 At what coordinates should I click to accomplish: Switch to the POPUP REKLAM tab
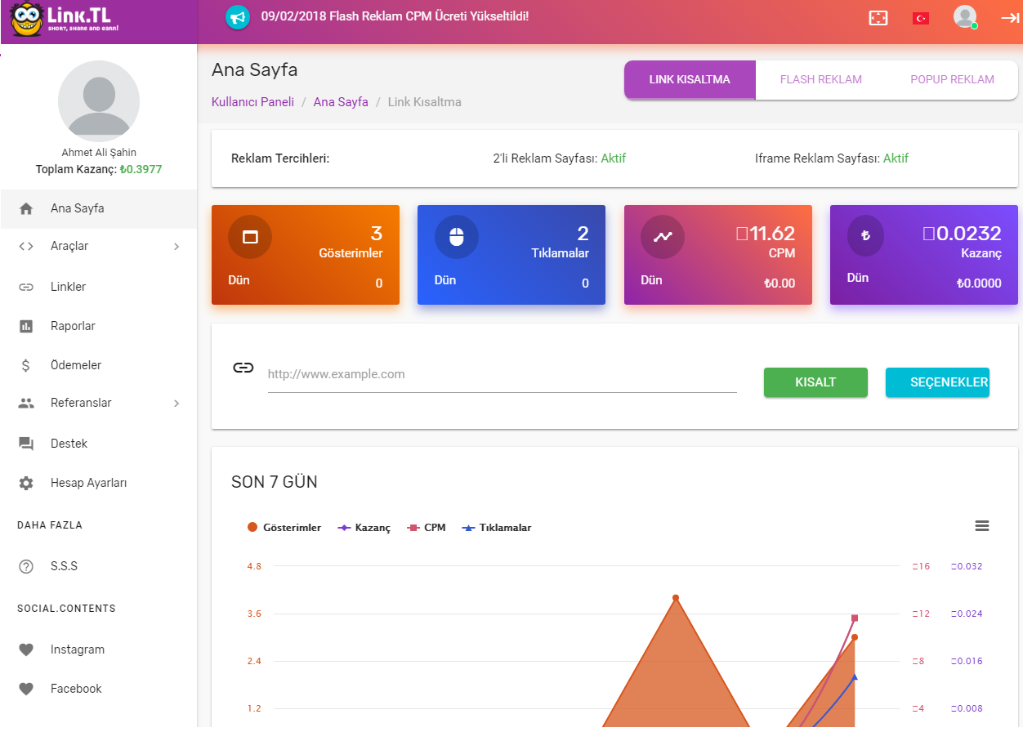click(x=952, y=80)
